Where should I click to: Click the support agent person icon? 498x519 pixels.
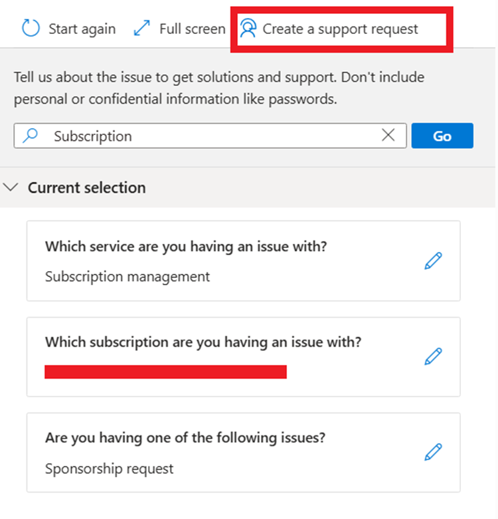(x=248, y=29)
